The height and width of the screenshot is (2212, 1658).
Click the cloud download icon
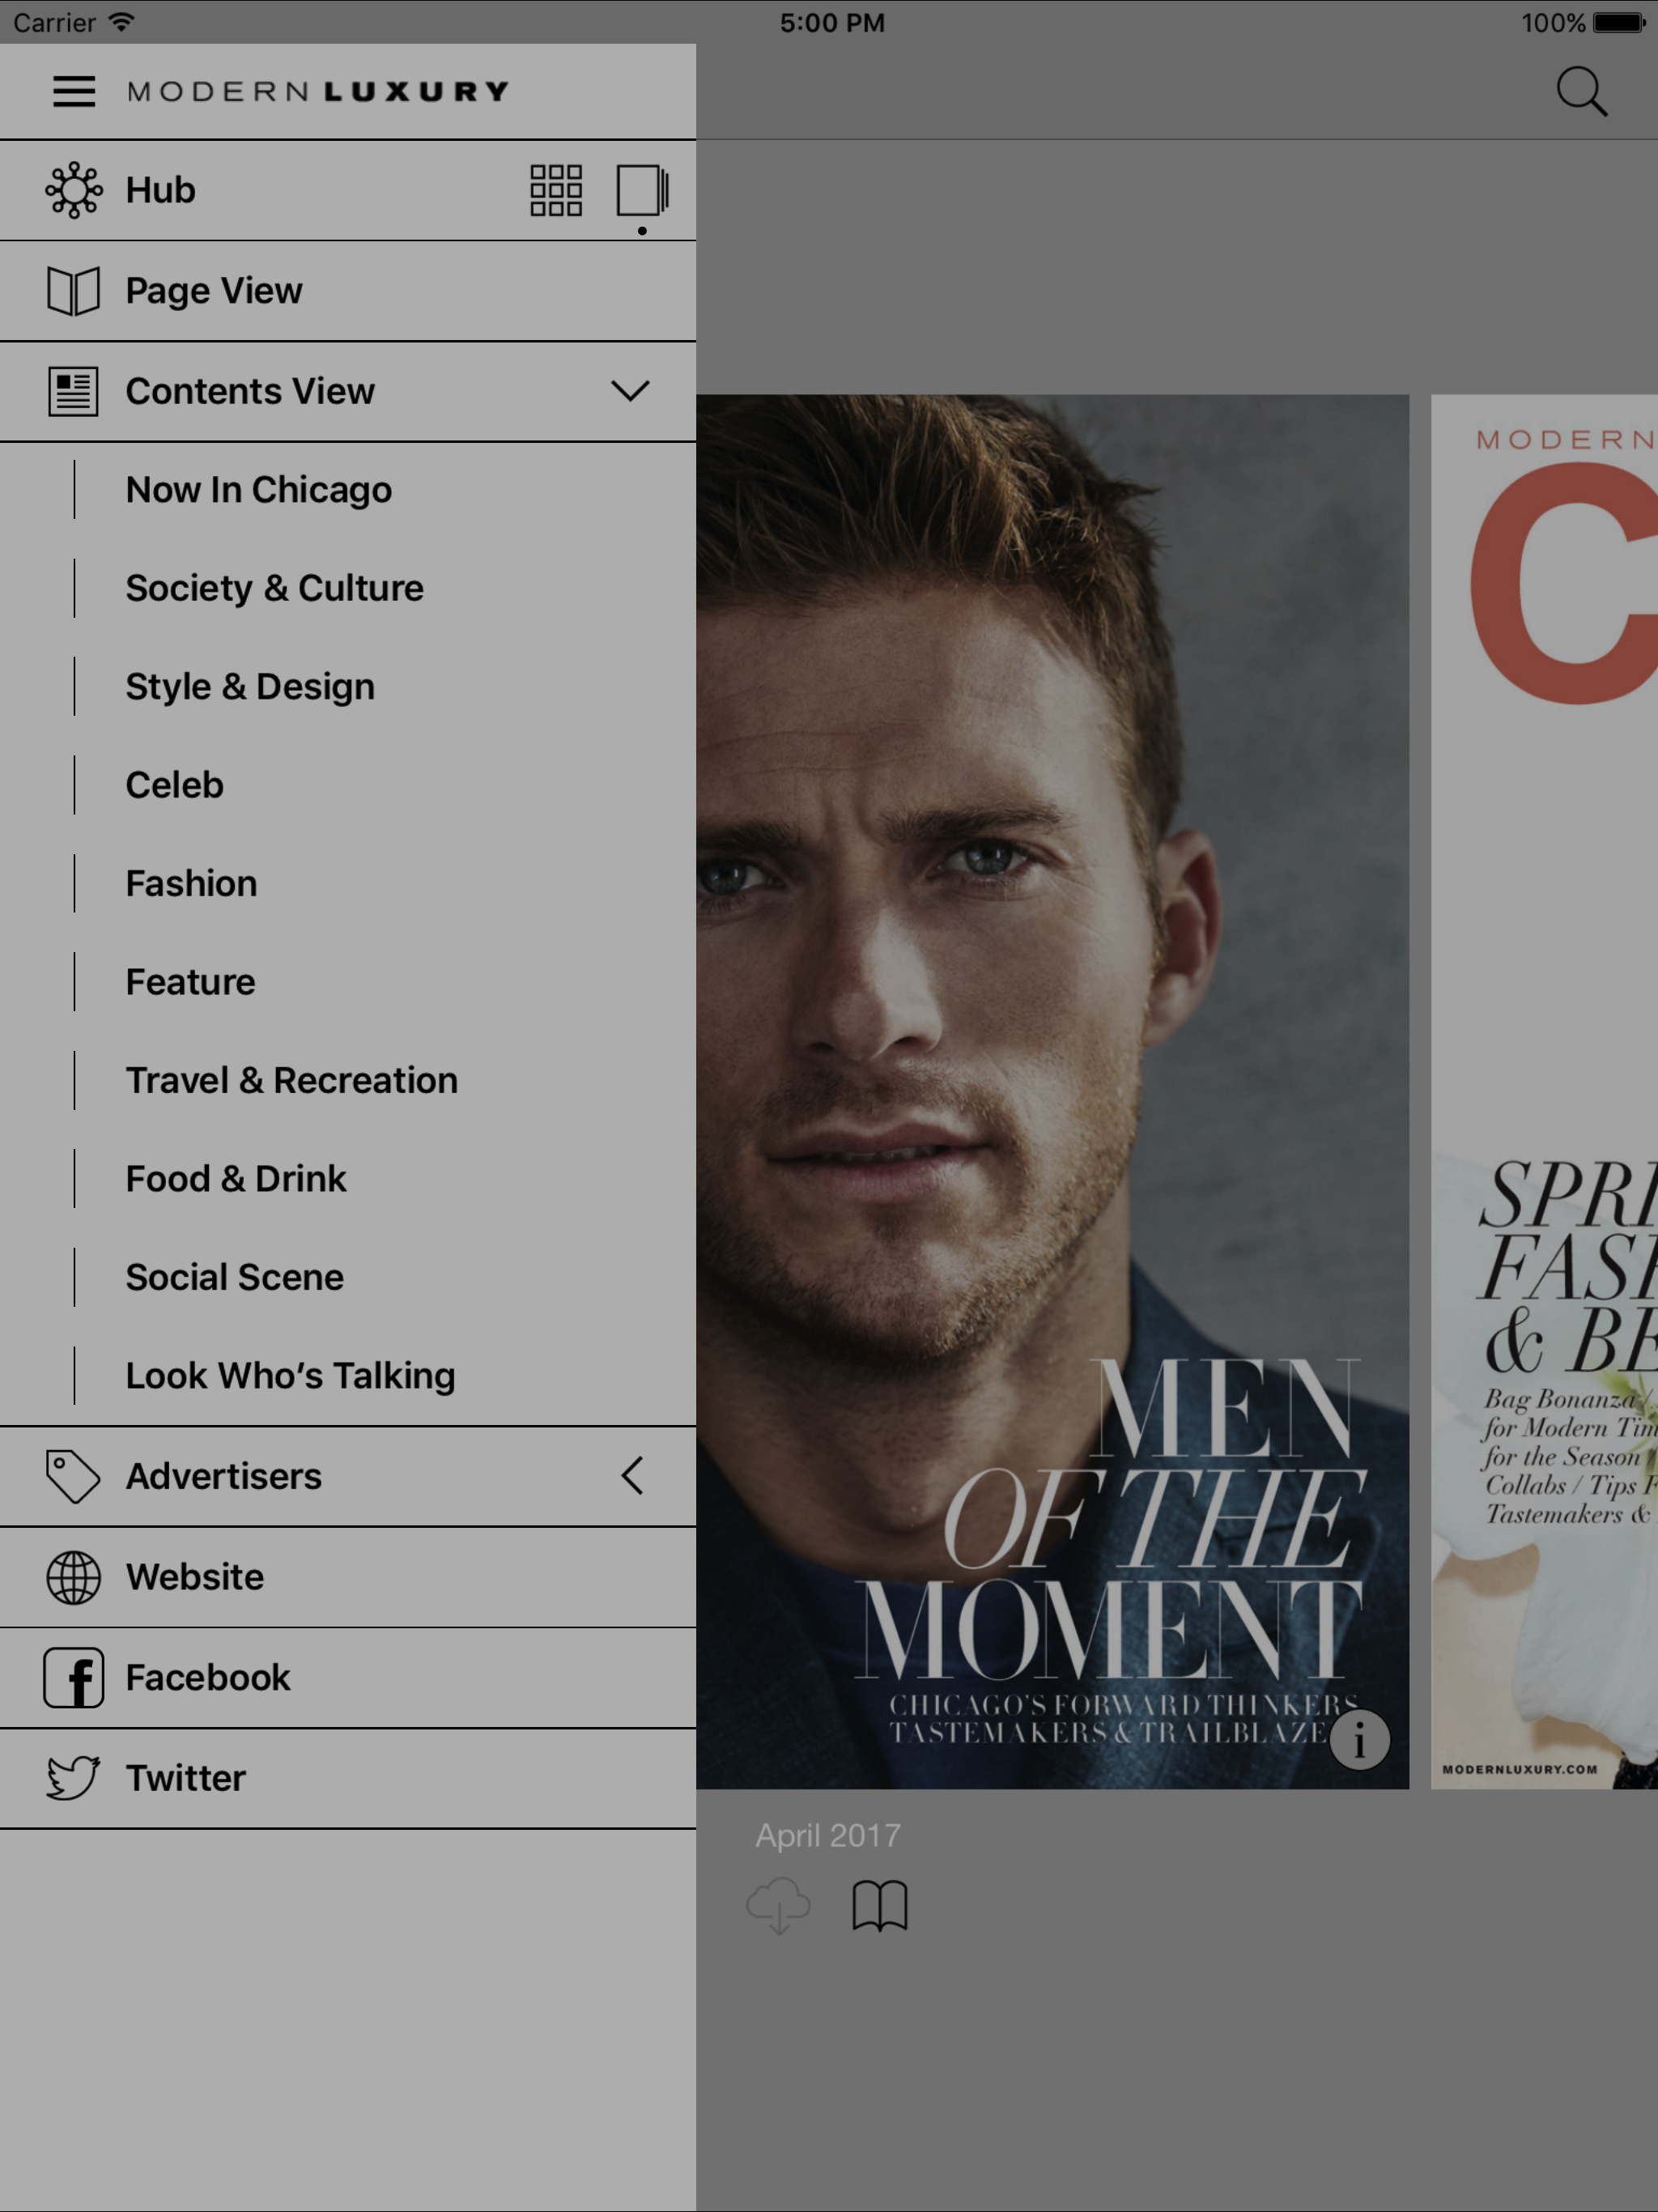778,1904
